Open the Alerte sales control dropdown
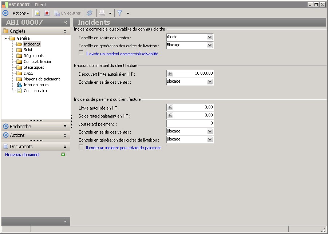This screenshot has width=328, height=234. click(210, 37)
